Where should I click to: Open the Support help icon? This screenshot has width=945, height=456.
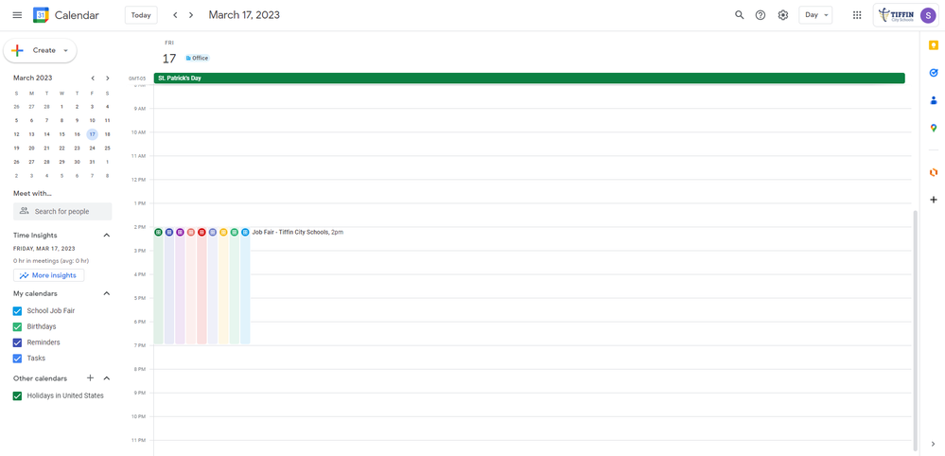tap(761, 15)
